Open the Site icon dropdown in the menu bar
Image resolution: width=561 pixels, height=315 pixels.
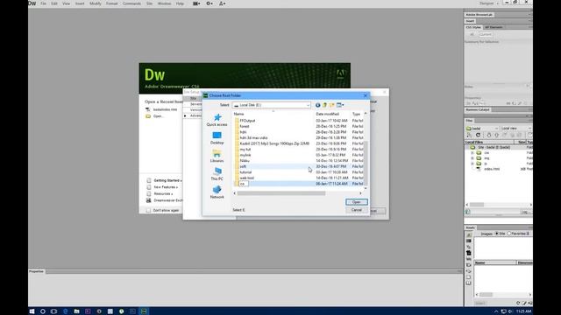click(222, 3)
